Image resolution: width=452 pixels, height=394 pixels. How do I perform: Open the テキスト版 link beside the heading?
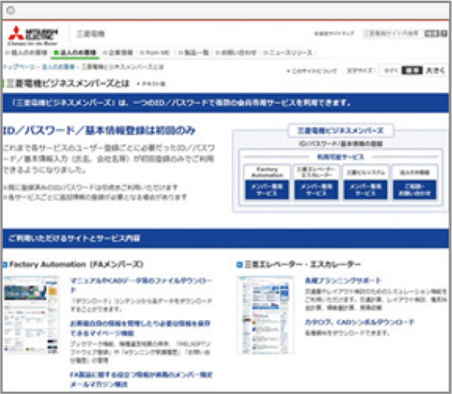point(151,84)
